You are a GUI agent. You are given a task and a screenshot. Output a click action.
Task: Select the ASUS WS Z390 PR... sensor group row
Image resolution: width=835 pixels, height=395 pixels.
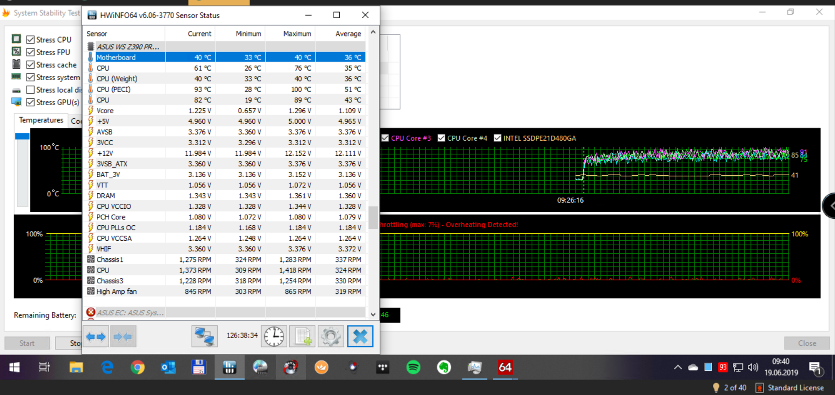[225, 47]
